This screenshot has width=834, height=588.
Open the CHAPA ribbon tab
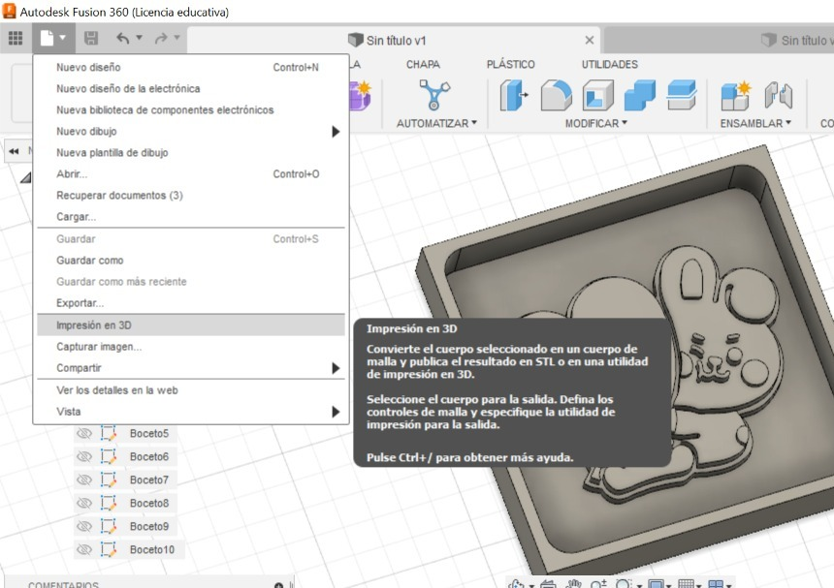423,64
